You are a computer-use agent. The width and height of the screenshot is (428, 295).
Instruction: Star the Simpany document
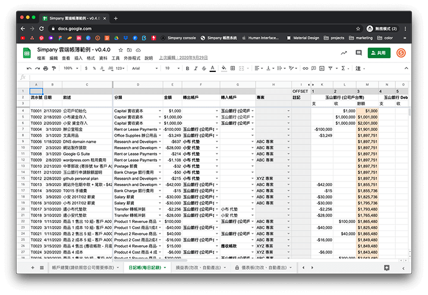121,50
